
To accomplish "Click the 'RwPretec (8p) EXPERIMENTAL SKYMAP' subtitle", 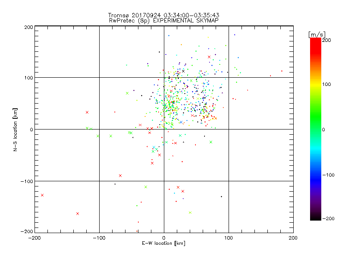I will pos(164,21).
